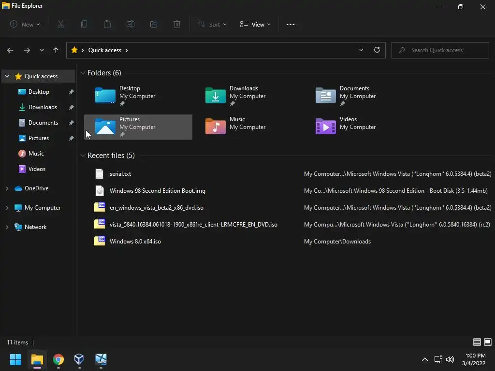Open VirtualBox from the taskbar
This screenshot has width=495, height=371.
(x=79, y=359)
